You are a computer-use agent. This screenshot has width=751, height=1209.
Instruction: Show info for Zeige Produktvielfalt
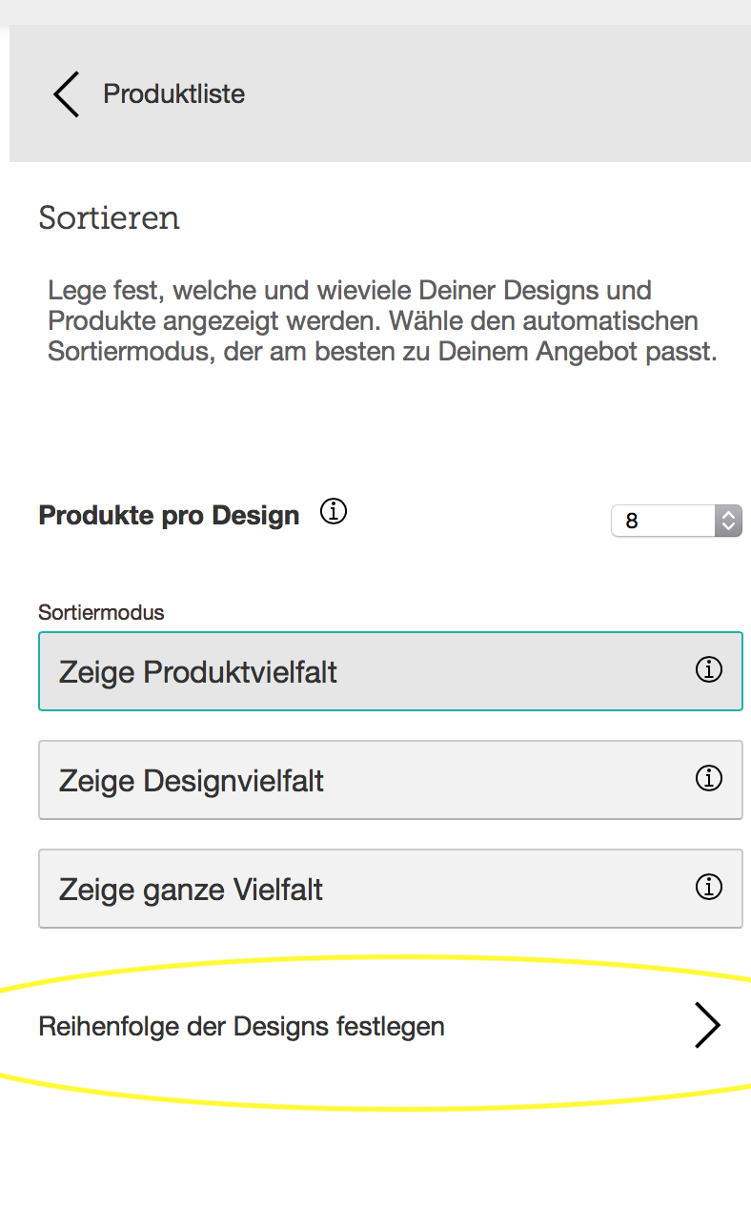pos(708,671)
